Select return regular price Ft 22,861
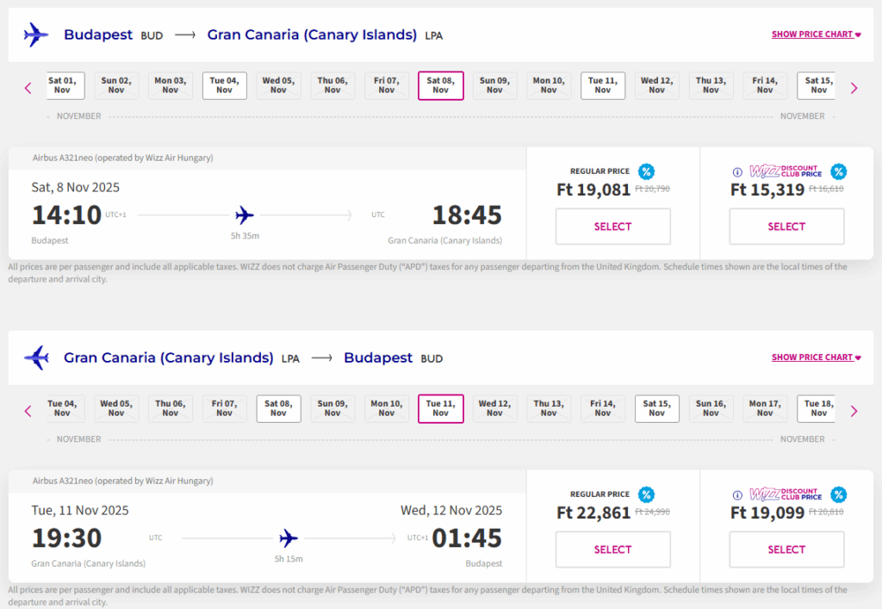 pyautogui.click(x=612, y=550)
